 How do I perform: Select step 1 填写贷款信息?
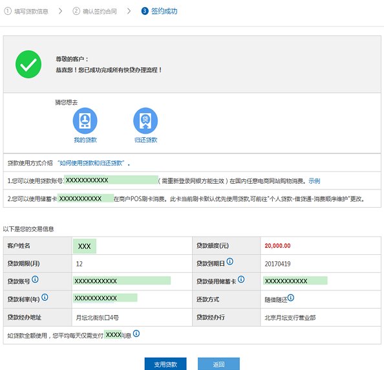(27, 11)
